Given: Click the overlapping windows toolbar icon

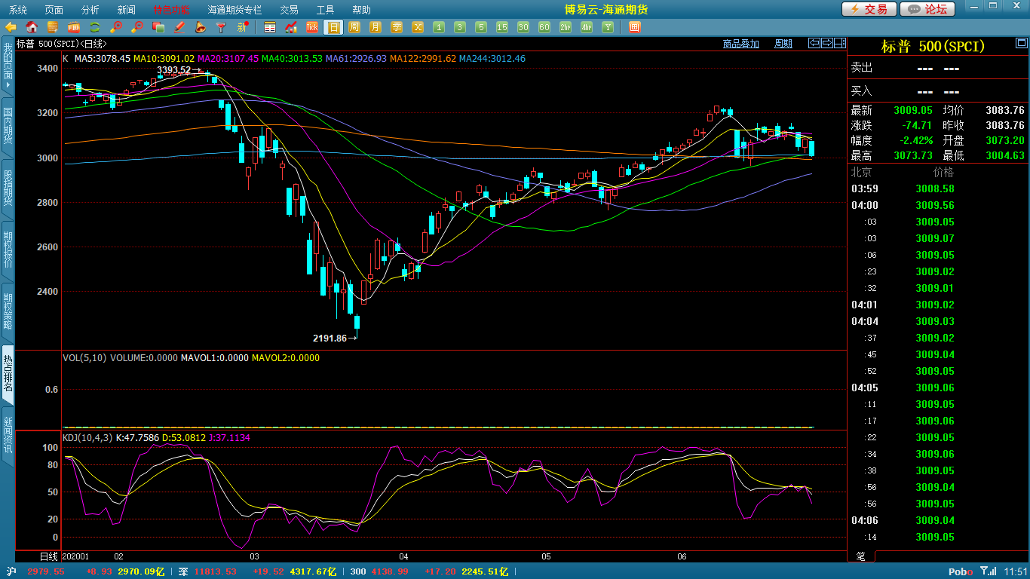Looking at the screenshot, I should (158, 27).
